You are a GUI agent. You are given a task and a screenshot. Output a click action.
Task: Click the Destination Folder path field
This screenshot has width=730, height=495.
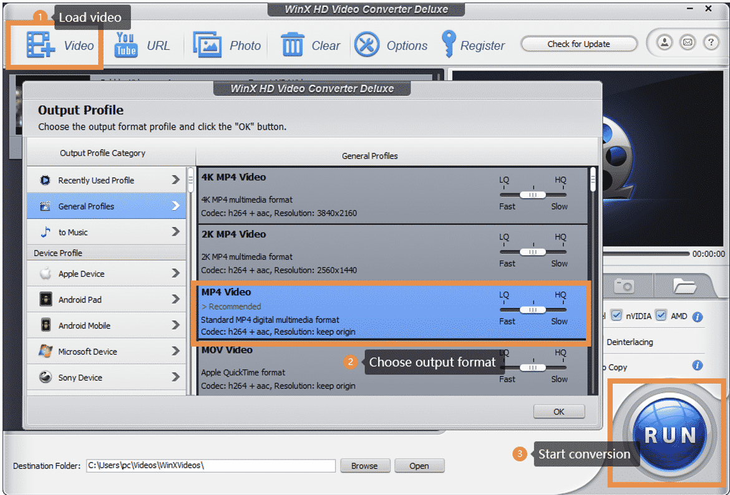[210, 466]
